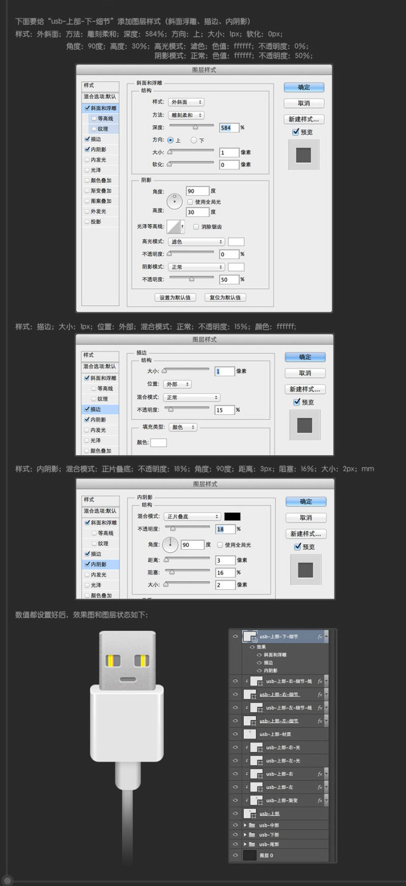Viewport: 406px width, 886px height.
Task: Select the 上 direction radio button
Action: point(170,140)
